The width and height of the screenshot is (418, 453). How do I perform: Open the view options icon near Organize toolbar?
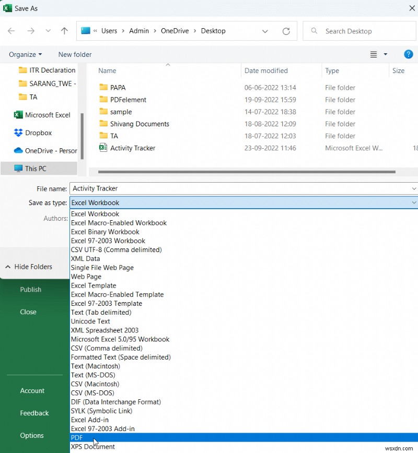coord(373,54)
